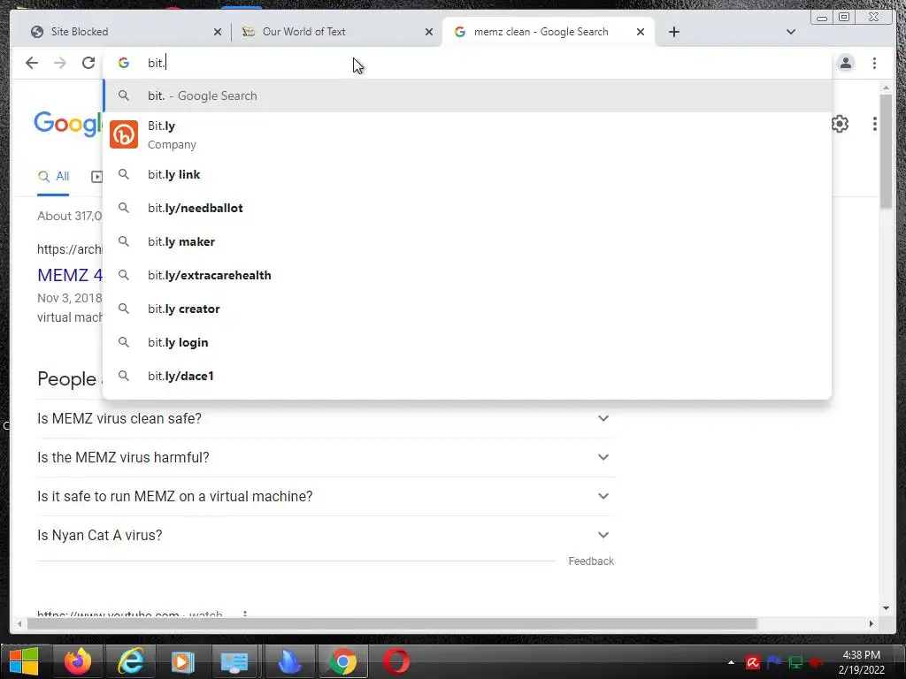Select 'bit.ly login' suggestion
Viewport: 906px width, 679px height.
pos(467,342)
